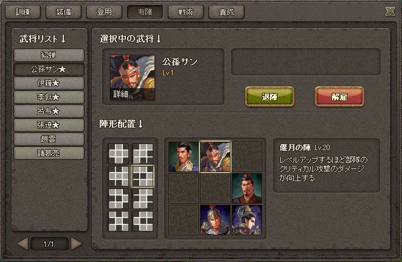Open 詳細 on the 公孫サン portrait

(120, 94)
